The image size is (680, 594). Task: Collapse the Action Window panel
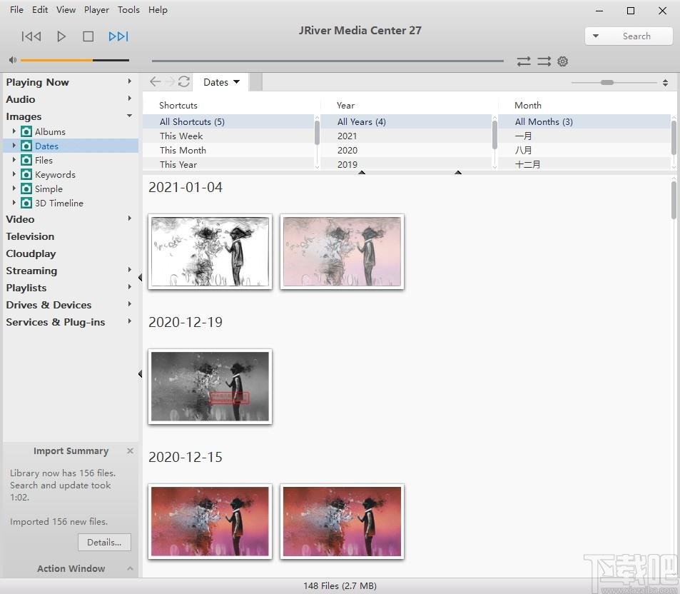click(x=130, y=568)
